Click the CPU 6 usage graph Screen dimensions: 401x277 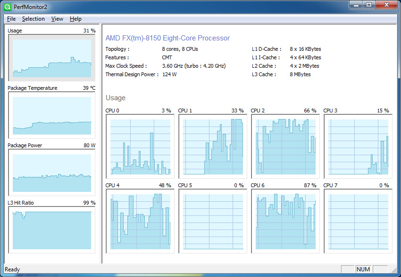pyautogui.click(x=285, y=221)
